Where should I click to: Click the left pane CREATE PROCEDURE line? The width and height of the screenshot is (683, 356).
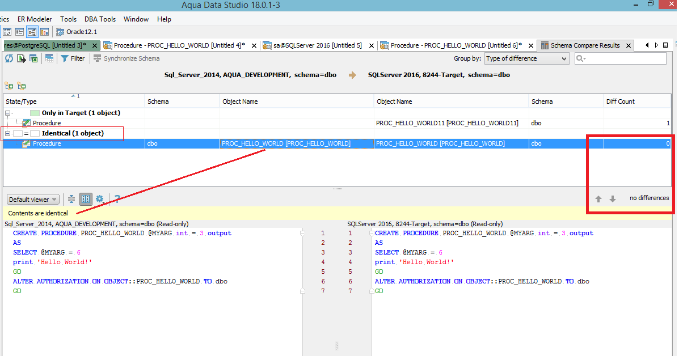coord(122,233)
